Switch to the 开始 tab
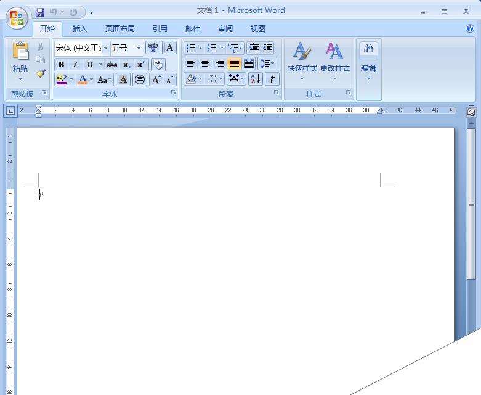Screen dimensions: 481x395 point(47,29)
